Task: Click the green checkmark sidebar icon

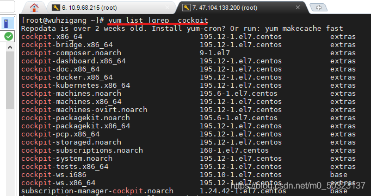Action: 9,36
